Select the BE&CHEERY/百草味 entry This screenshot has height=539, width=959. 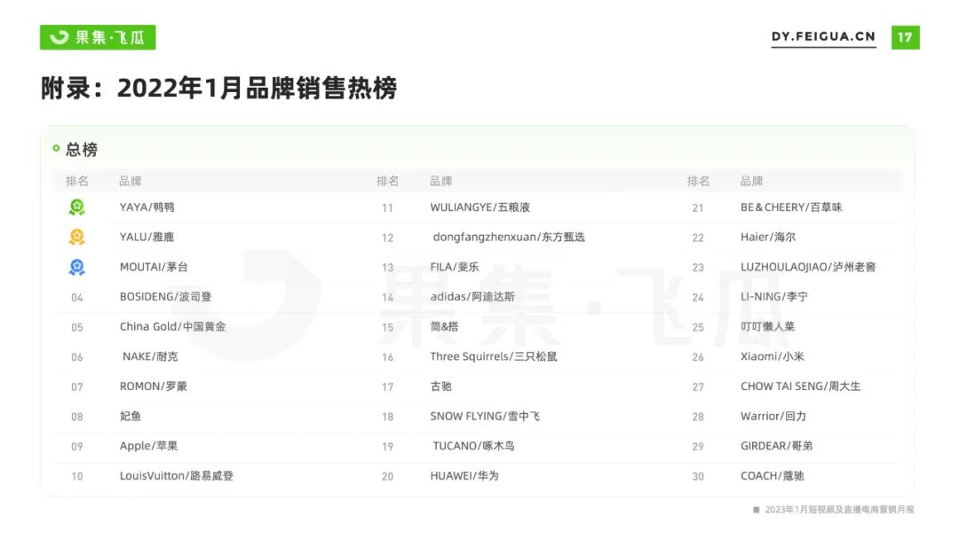pyautogui.click(x=791, y=207)
